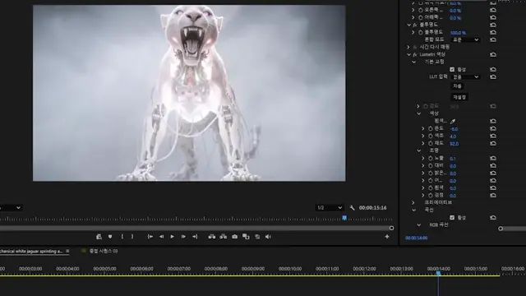
Task: Open the LUT 입력 dropdown
Action: click(x=466, y=76)
